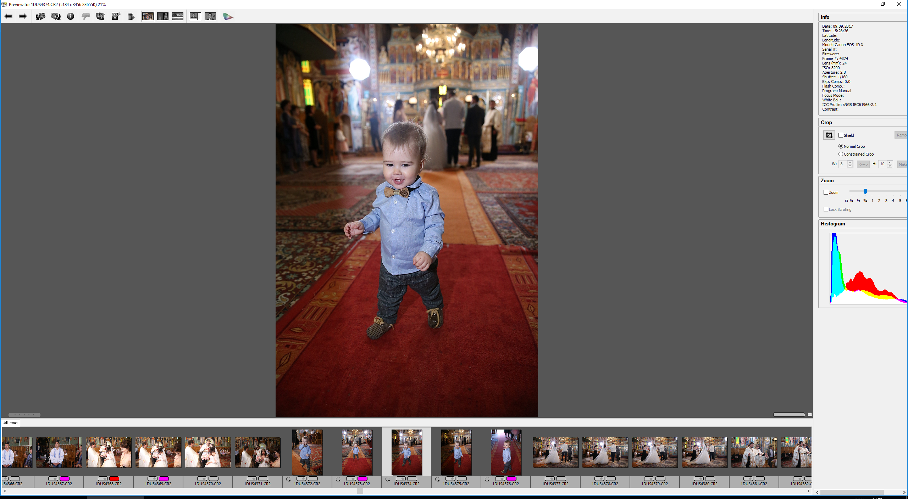The width and height of the screenshot is (908, 499).
Task: Click the Remove crop button
Action: pos(901,135)
